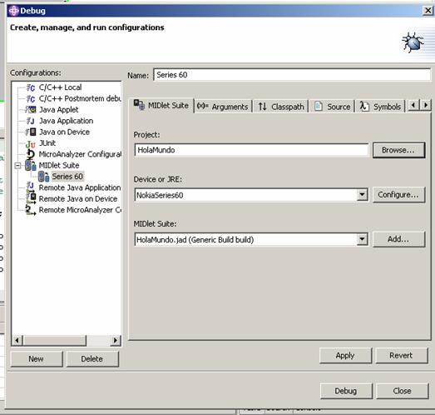Click the Add... button
This screenshot has width=435, height=415.
pos(398,239)
